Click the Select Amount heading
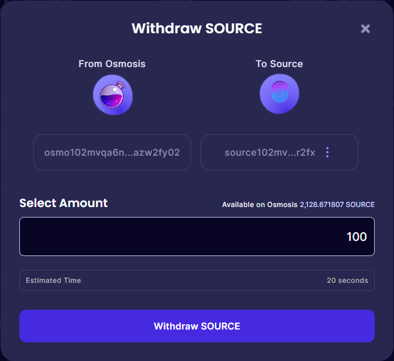This screenshot has height=361, width=394. [64, 203]
